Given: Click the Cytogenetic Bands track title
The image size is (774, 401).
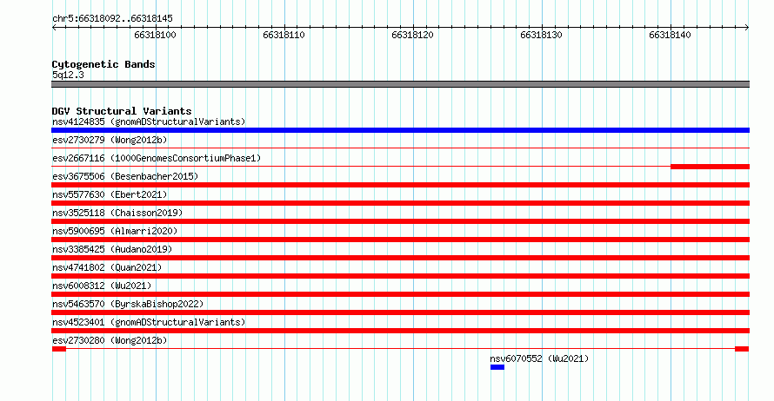Looking at the screenshot, I should tap(103, 64).
